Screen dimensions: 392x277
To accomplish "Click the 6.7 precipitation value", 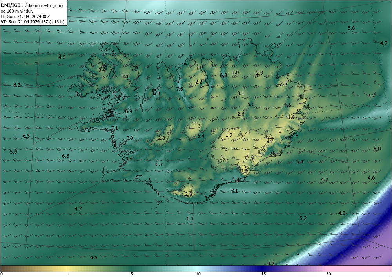I will 159,164.
